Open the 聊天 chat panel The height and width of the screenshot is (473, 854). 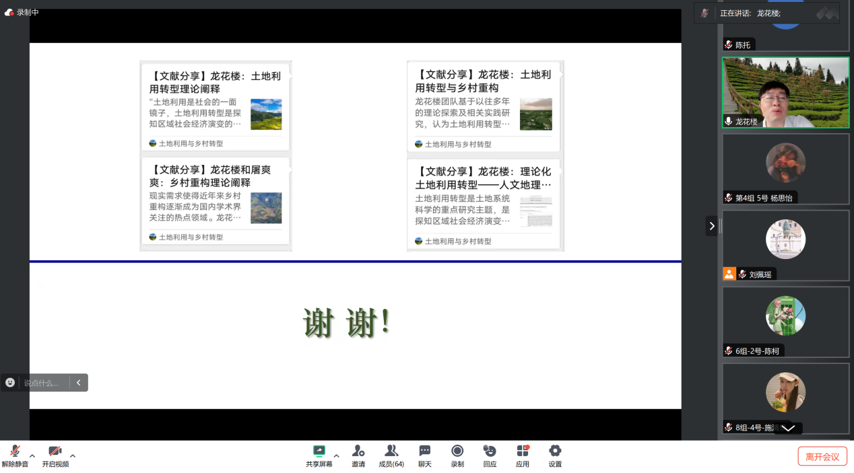[x=424, y=451]
